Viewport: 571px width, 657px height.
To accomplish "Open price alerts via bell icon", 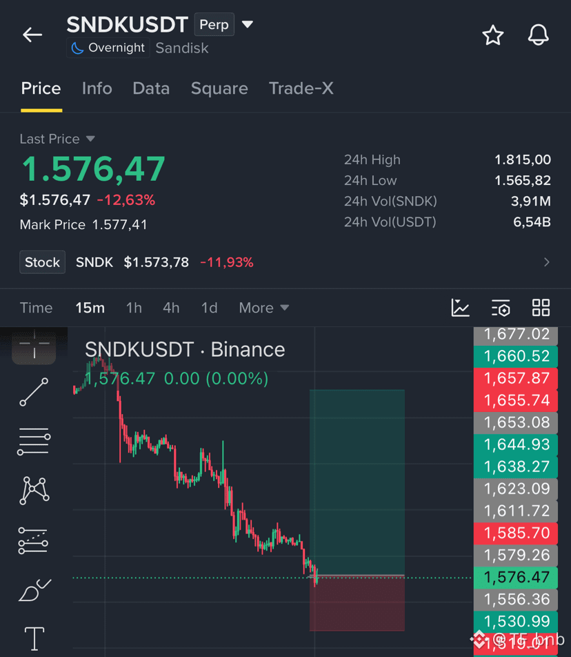I will coord(538,35).
